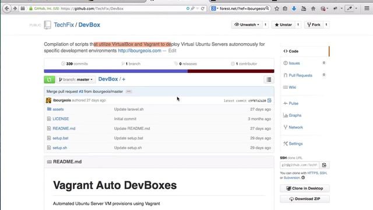Click Clone in Desktop button
Image resolution: width=373 pixels, height=210 pixels.
coord(305,188)
